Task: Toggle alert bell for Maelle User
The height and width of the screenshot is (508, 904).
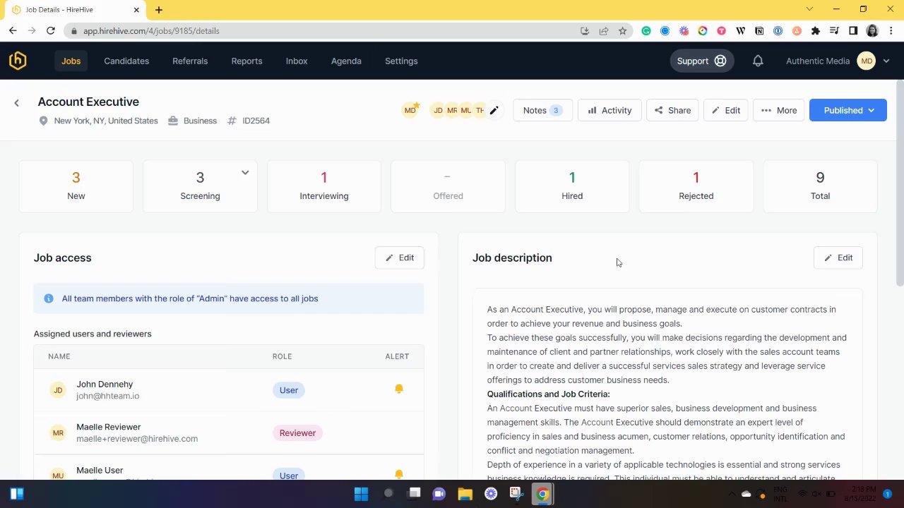Action: coord(399,474)
